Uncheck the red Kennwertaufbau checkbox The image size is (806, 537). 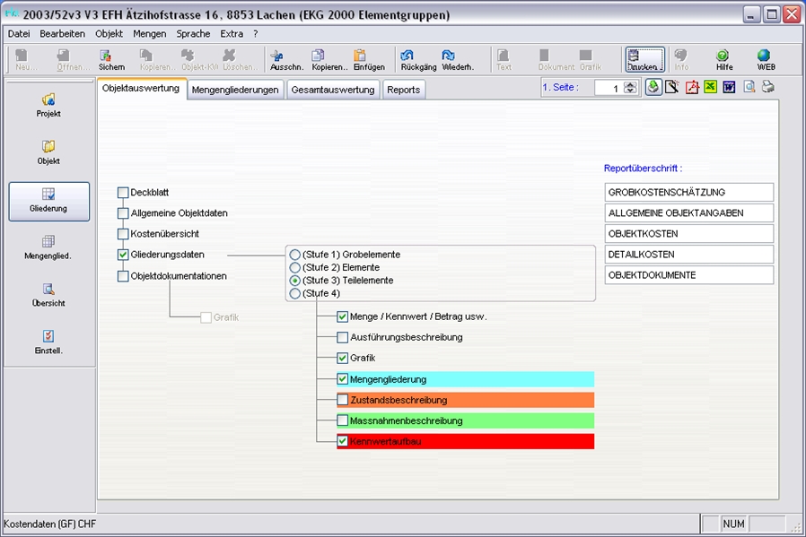point(342,441)
